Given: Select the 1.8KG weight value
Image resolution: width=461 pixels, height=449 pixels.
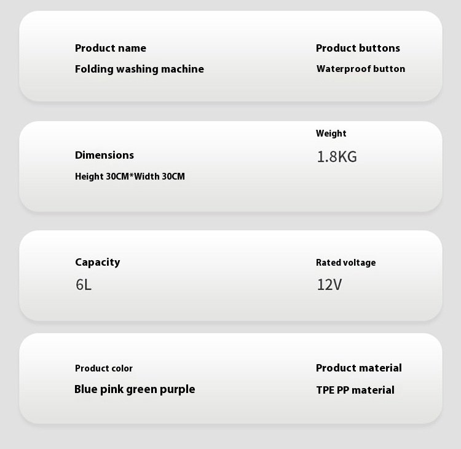Looking at the screenshot, I should (x=337, y=156).
